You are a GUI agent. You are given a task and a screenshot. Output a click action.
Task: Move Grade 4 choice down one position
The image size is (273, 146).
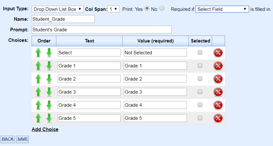click(49, 105)
